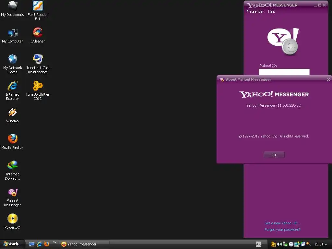Click the Yahoo! avatar logo image
Screen dimensions: 332x249
pyautogui.click(x=283, y=41)
